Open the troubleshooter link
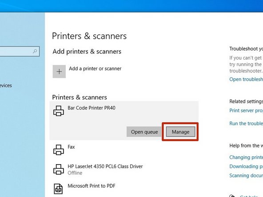 [x=246, y=79]
